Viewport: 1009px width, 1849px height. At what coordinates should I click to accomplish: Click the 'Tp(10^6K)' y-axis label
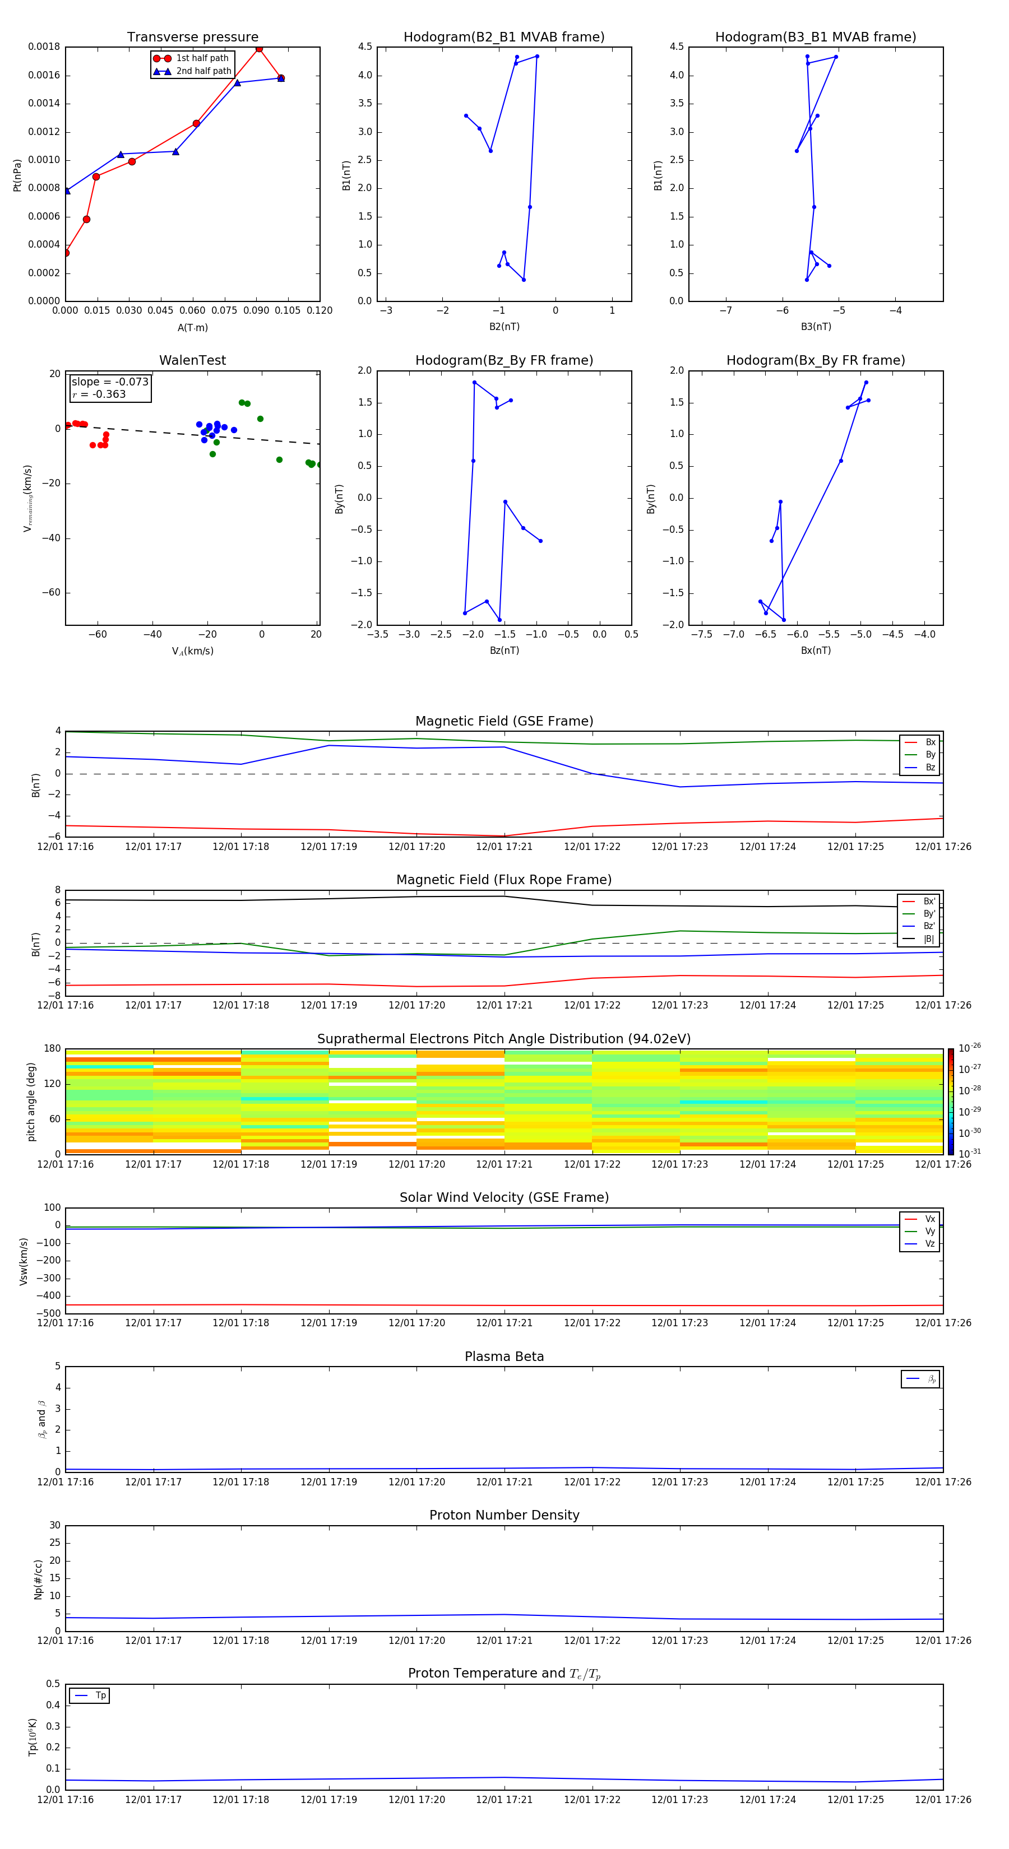(x=33, y=1737)
